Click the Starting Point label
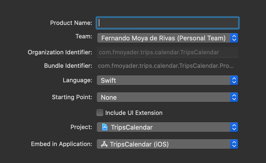 72,97
